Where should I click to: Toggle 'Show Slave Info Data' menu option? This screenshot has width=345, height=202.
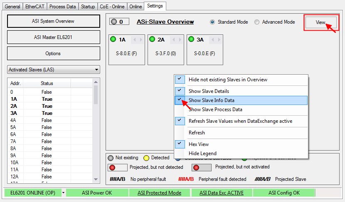point(241,100)
